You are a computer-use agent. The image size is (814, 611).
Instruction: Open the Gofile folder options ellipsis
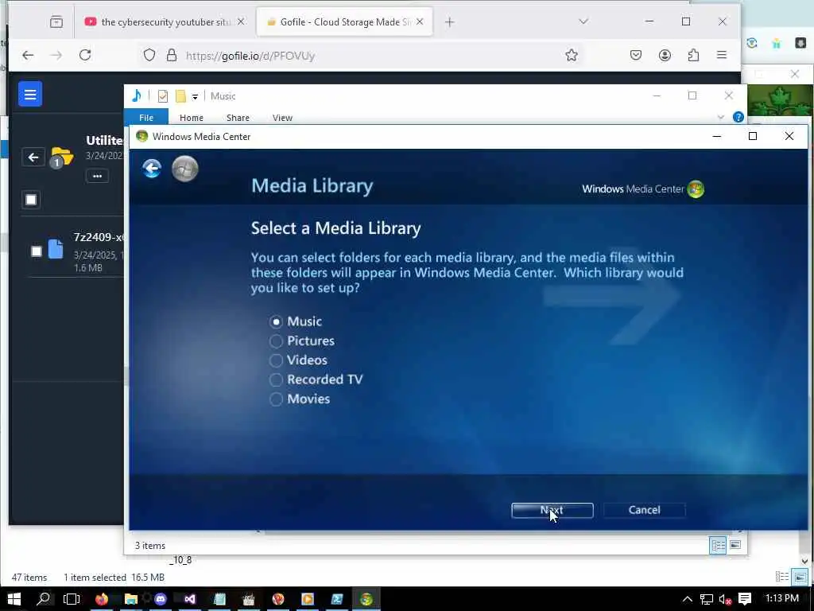(97, 176)
